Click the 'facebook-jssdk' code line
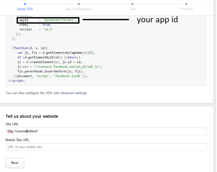 click(x=51, y=76)
